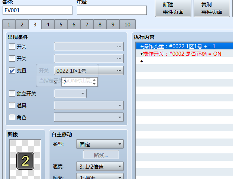Open variable selector showing 0022 1区1号

pyautogui.click(x=89, y=71)
